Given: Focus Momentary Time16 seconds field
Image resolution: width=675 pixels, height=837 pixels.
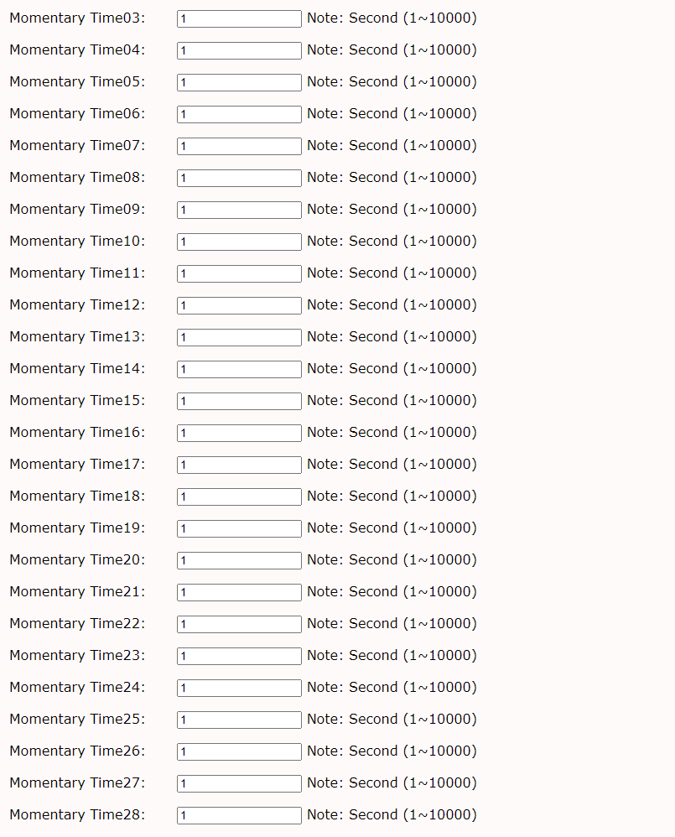Looking at the screenshot, I should pyautogui.click(x=239, y=433).
